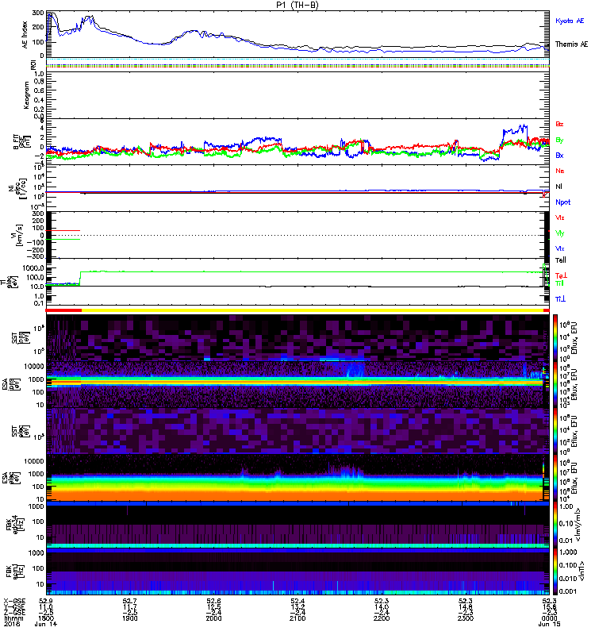Click the 0.001 tick on nT color bar
The width and height of the screenshot is (595, 635).
tap(567, 591)
